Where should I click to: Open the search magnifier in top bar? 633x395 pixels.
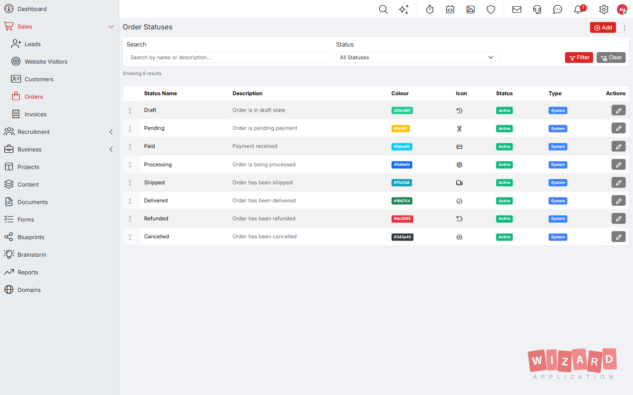coord(383,9)
